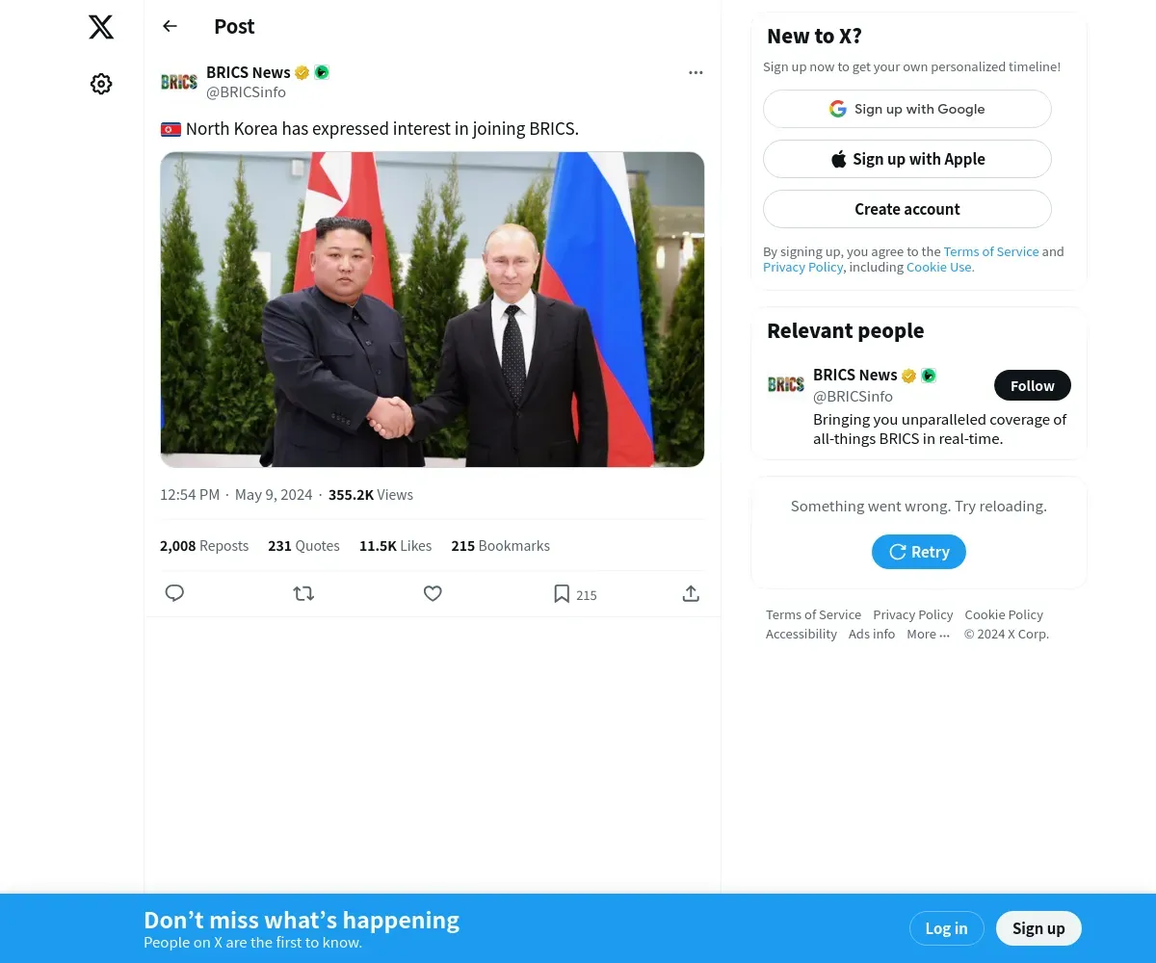Click the repost arrows icon
The width and height of the screenshot is (1156, 963).
pyautogui.click(x=303, y=593)
